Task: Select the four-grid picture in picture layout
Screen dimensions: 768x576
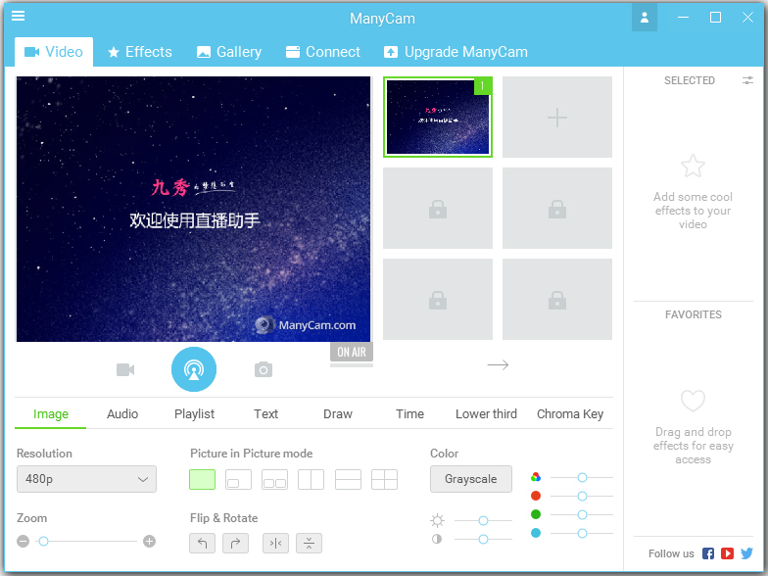Action: (385, 479)
